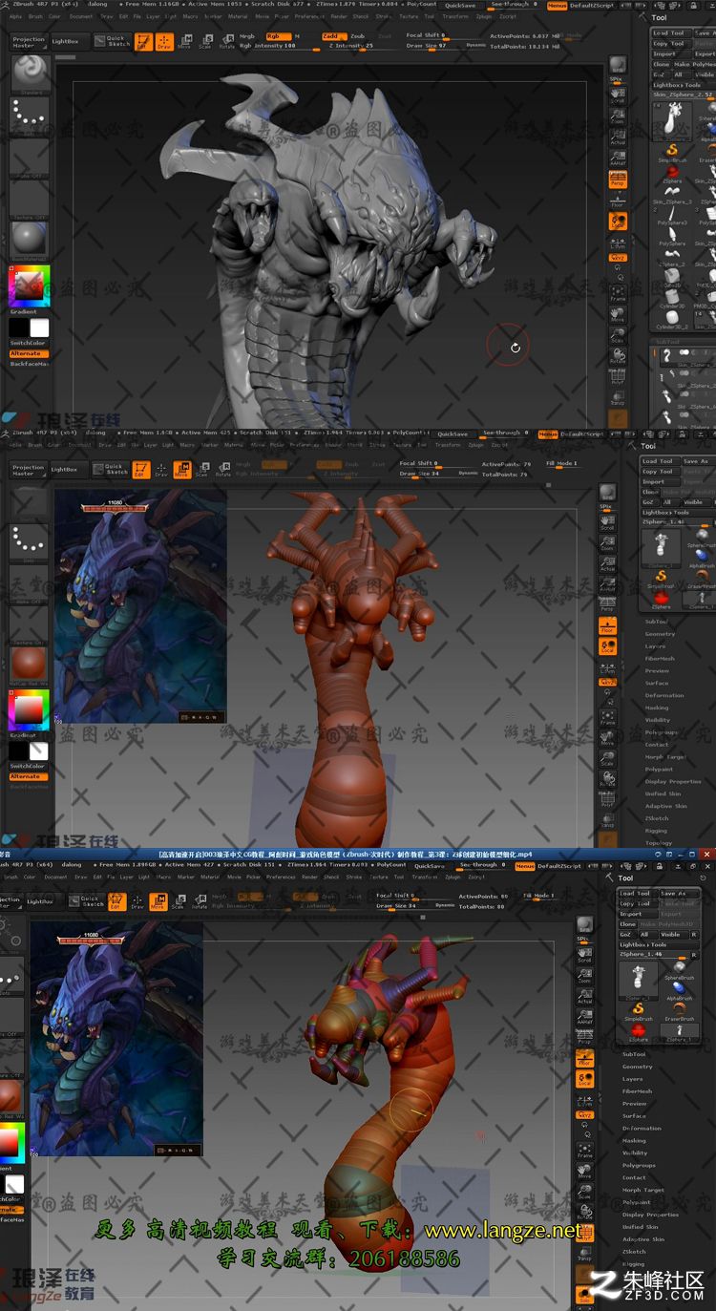
Task: Enable Zsub mode in the top window
Action: coord(357,36)
